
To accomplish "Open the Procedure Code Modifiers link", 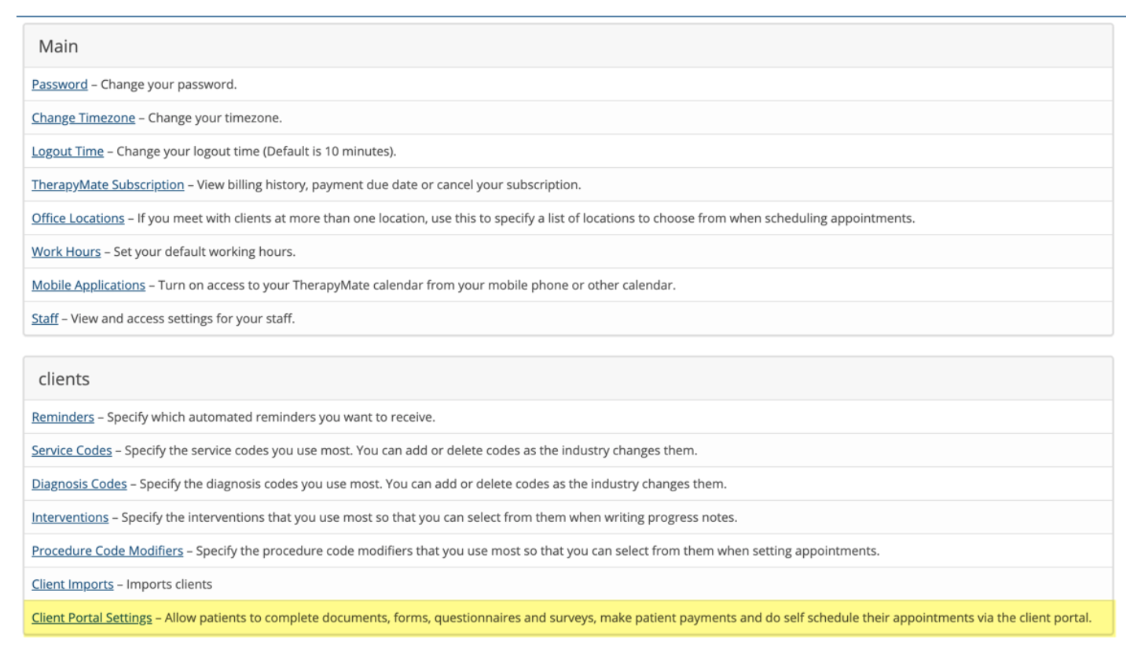I will tap(108, 550).
